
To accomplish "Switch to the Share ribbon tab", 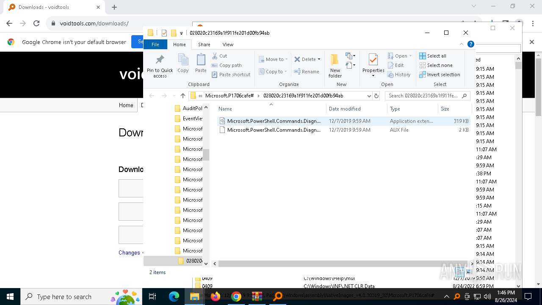I will (204, 44).
